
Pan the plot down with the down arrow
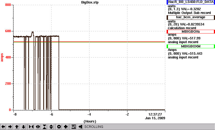[24, 127]
